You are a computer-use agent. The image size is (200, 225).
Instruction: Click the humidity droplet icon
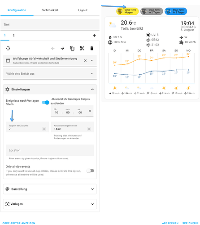coord(110,37)
